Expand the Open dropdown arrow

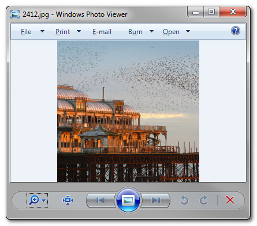click(188, 31)
